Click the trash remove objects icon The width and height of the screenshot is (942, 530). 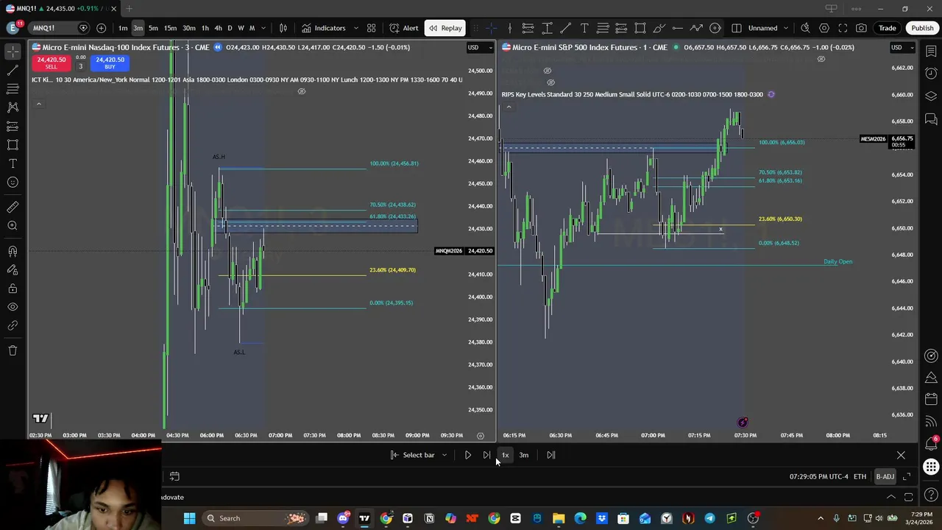pos(13,350)
